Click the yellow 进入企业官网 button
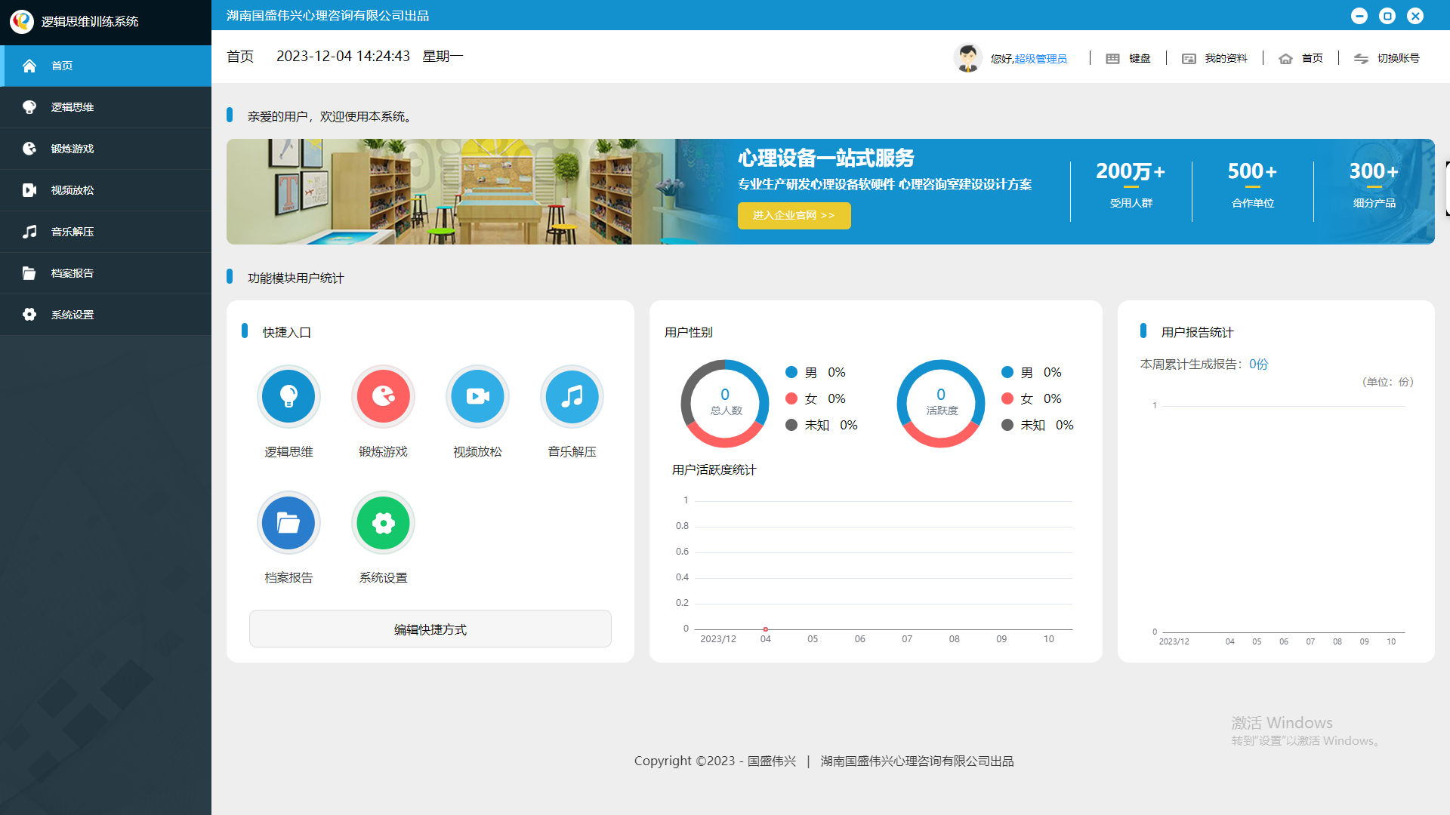1450x815 pixels. [x=794, y=216]
